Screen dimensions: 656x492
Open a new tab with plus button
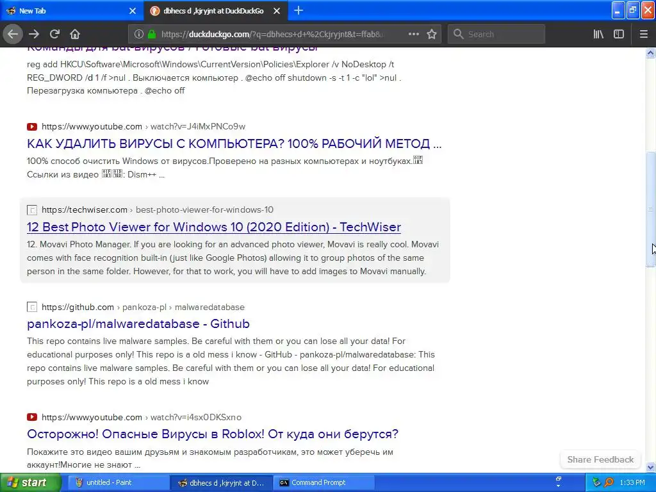coord(299,11)
